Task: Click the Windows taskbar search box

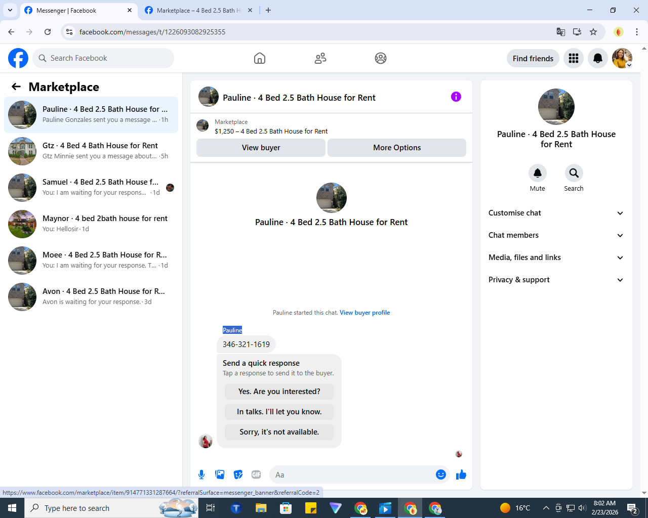Action: (111, 508)
